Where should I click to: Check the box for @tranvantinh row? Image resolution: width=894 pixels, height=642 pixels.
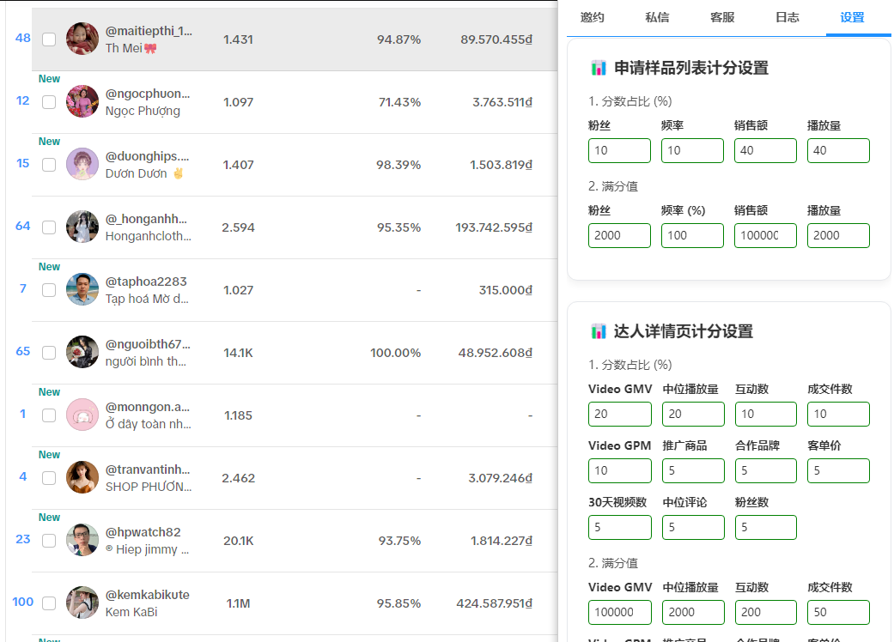[x=49, y=478]
